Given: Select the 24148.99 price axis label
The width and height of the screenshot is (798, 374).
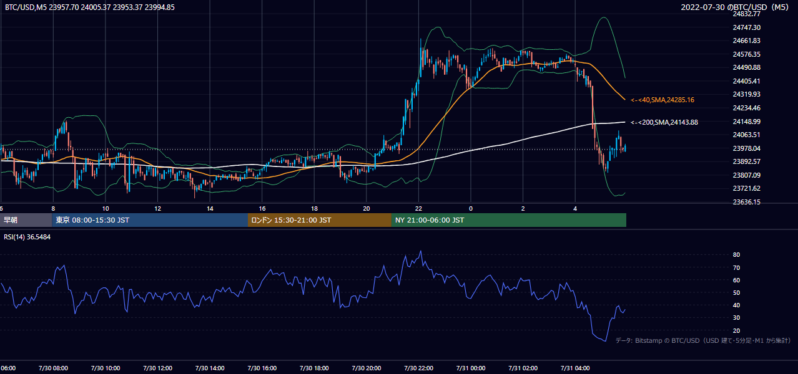Looking at the screenshot, I should tap(746, 122).
